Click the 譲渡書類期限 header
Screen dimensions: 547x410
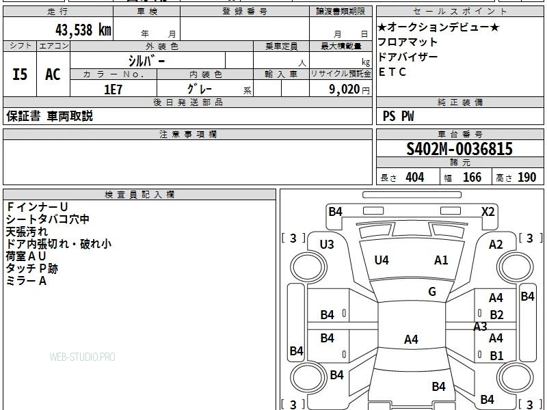[x=341, y=12]
